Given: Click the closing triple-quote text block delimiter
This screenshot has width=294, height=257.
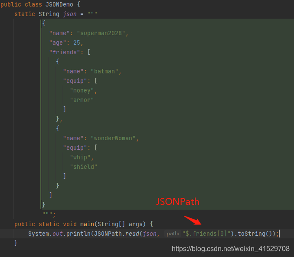Looking at the screenshot, I should tap(47, 214).
